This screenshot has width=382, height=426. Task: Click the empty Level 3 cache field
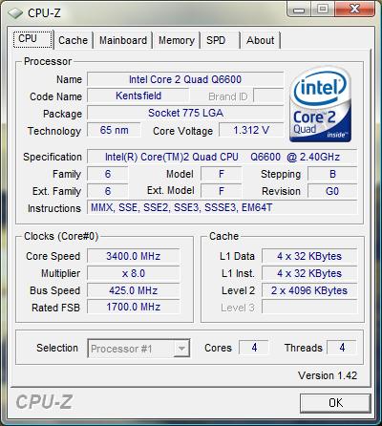click(x=309, y=308)
